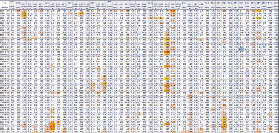Click the 2025-08-25 date row label

pyautogui.click(x=5, y=110)
